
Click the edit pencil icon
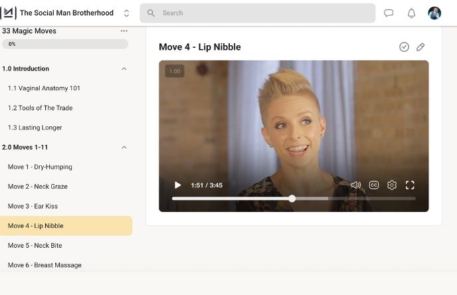420,47
